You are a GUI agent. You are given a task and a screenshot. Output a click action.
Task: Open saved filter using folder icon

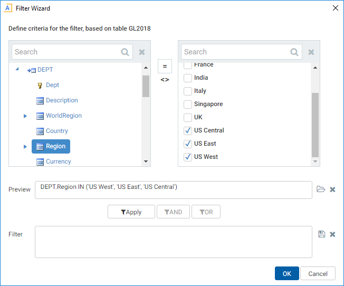coord(321,189)
